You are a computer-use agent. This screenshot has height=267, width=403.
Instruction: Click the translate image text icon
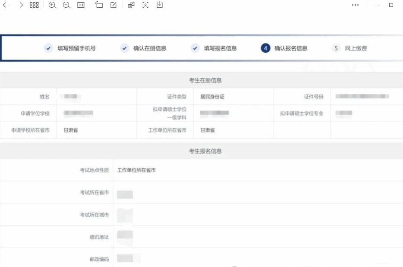(131, 5)
